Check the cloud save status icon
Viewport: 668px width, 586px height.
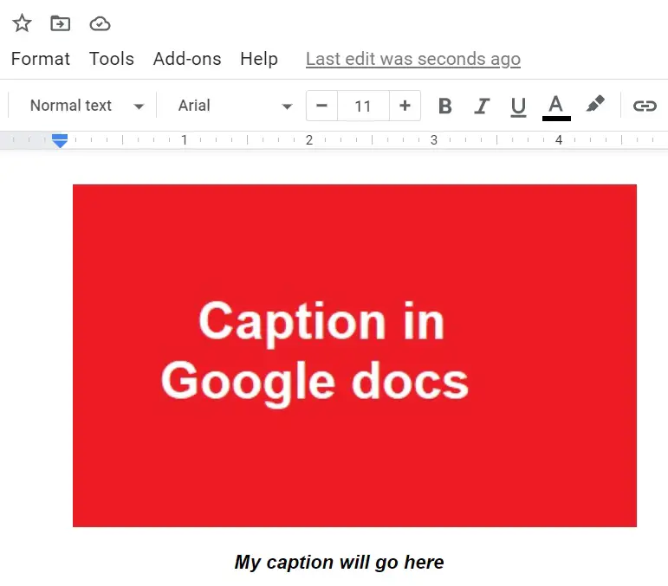[101, 24]
